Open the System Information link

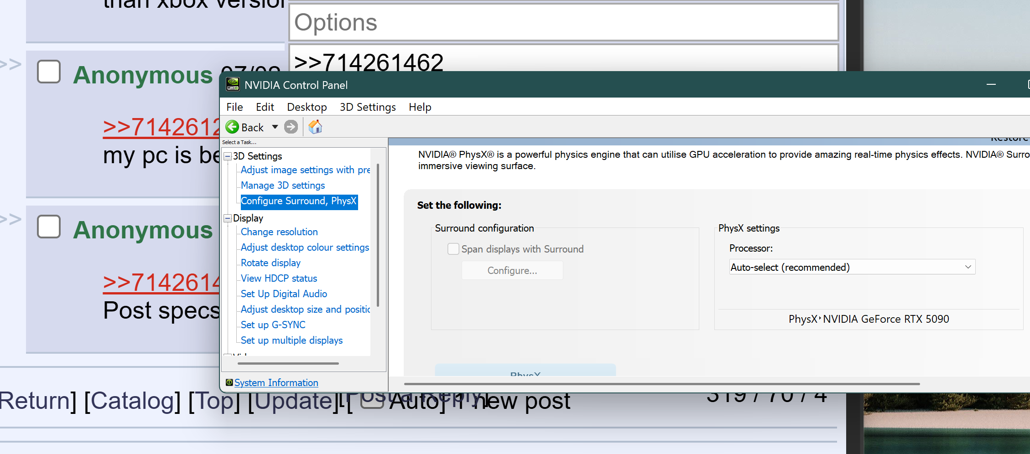pyautogui.click(x=276, y=383)
